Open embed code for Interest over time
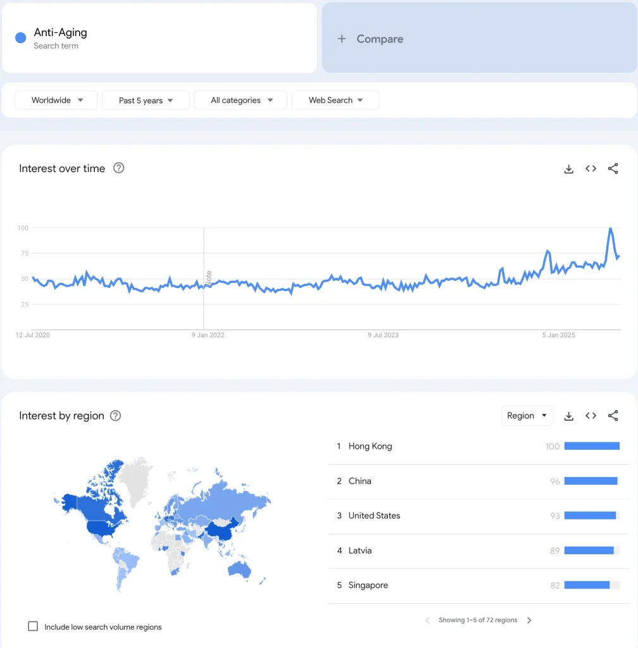 pos(591,168)
